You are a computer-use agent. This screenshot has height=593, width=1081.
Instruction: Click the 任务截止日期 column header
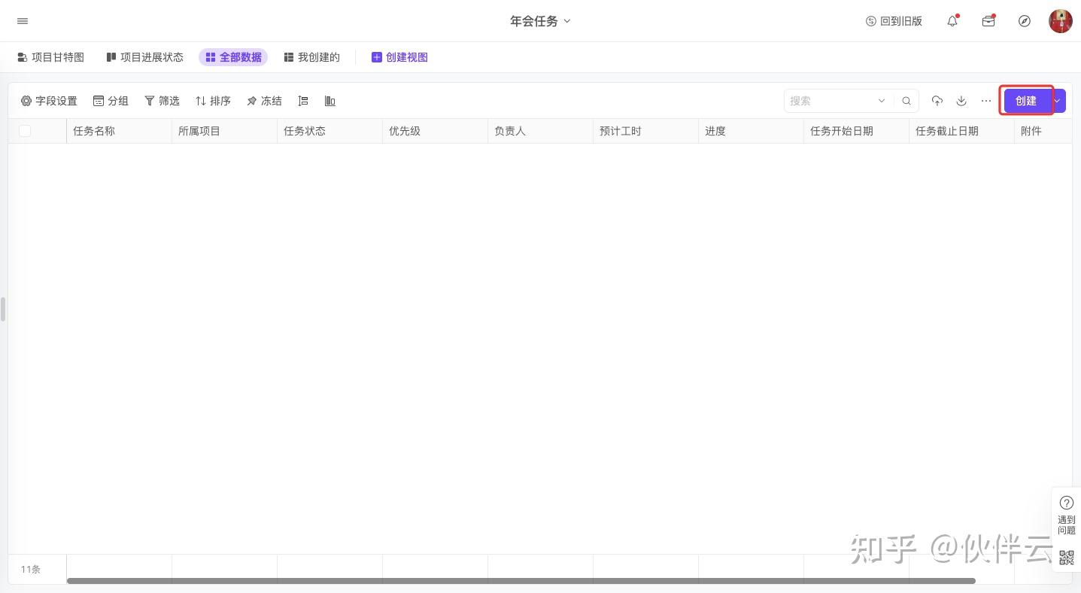click(x=961, y=131)
